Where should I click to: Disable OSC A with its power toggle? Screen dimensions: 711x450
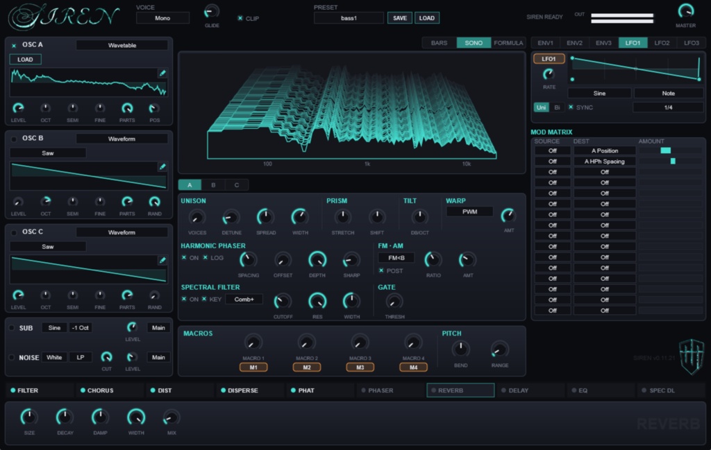(14, 45)
